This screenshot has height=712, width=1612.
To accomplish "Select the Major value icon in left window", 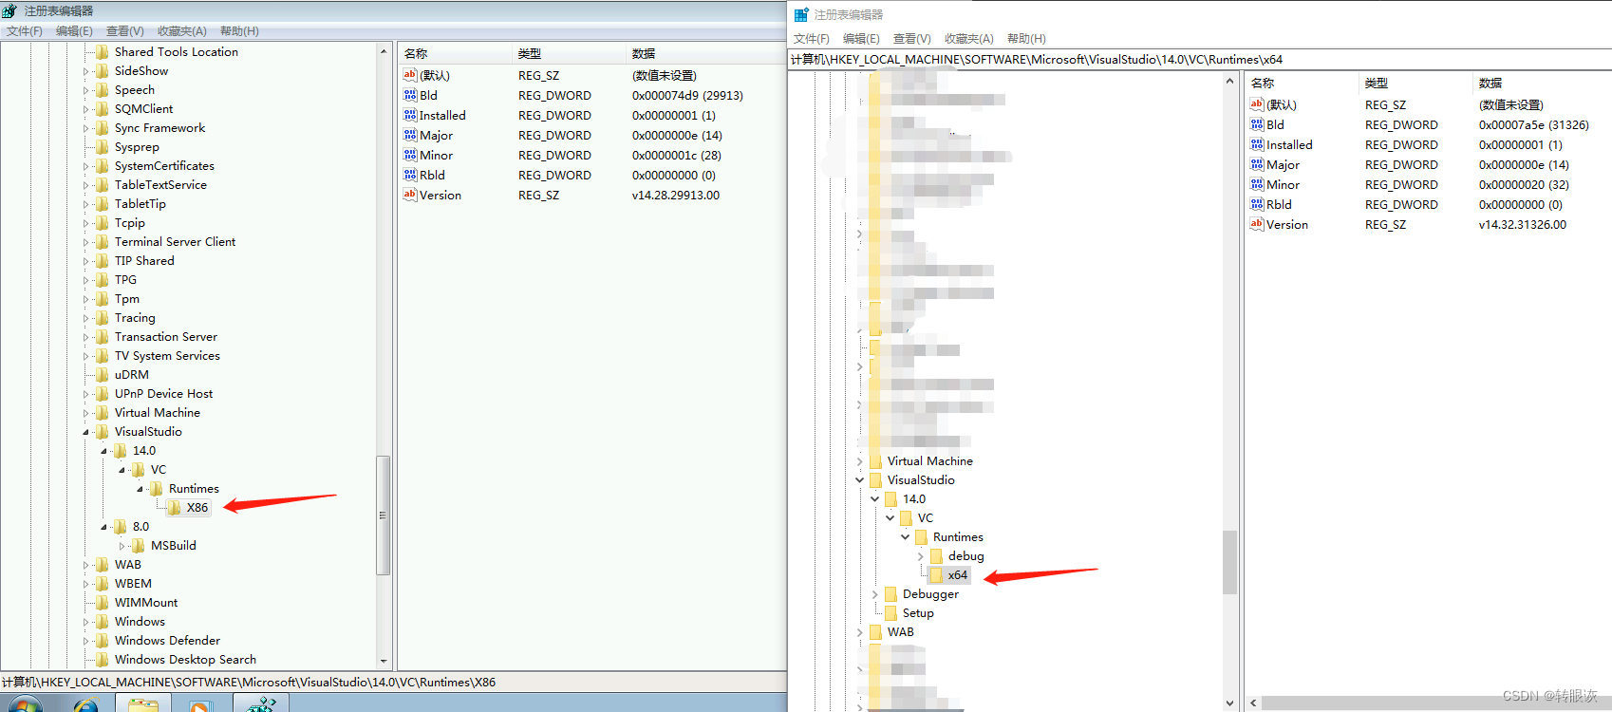I will [x=410, y=135].
